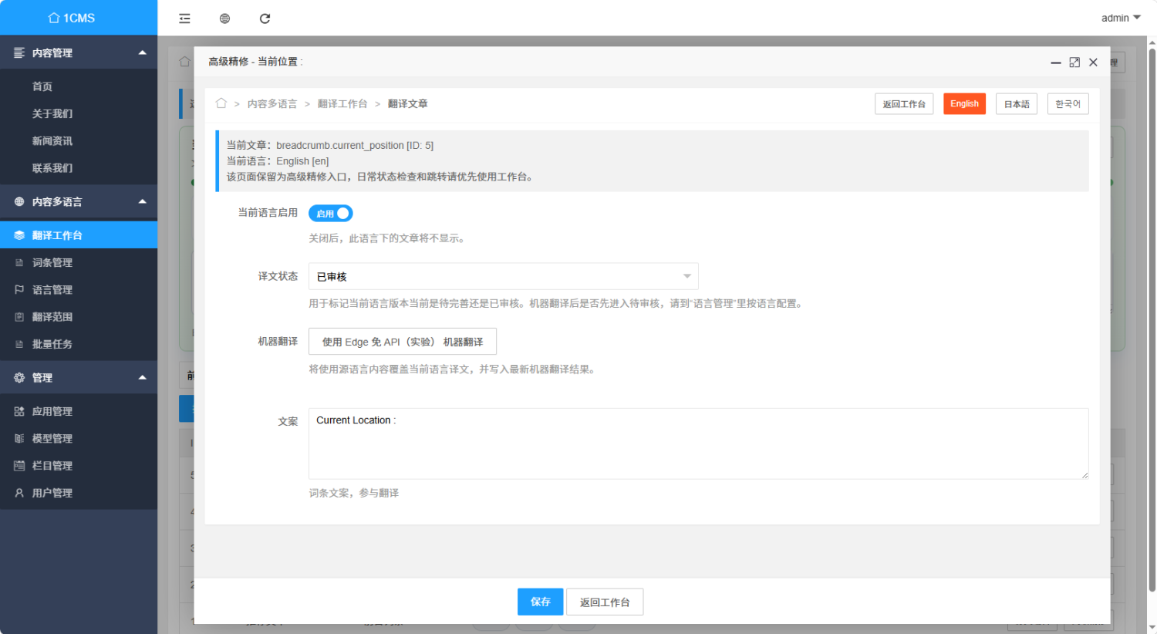1157x634 pixels.
Task: Click the 模型管理 icon in sidebar
Action: click(x=19, y=439)
